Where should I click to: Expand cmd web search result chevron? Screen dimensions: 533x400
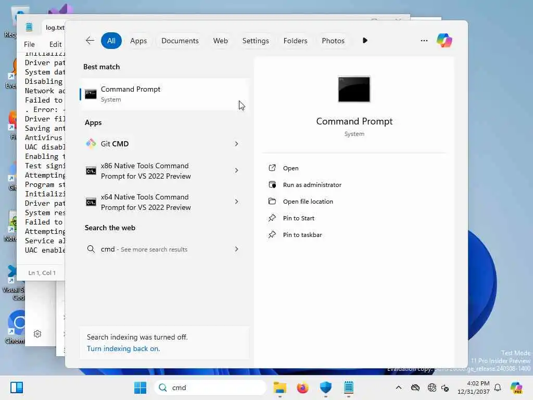(x=236, y=249)
